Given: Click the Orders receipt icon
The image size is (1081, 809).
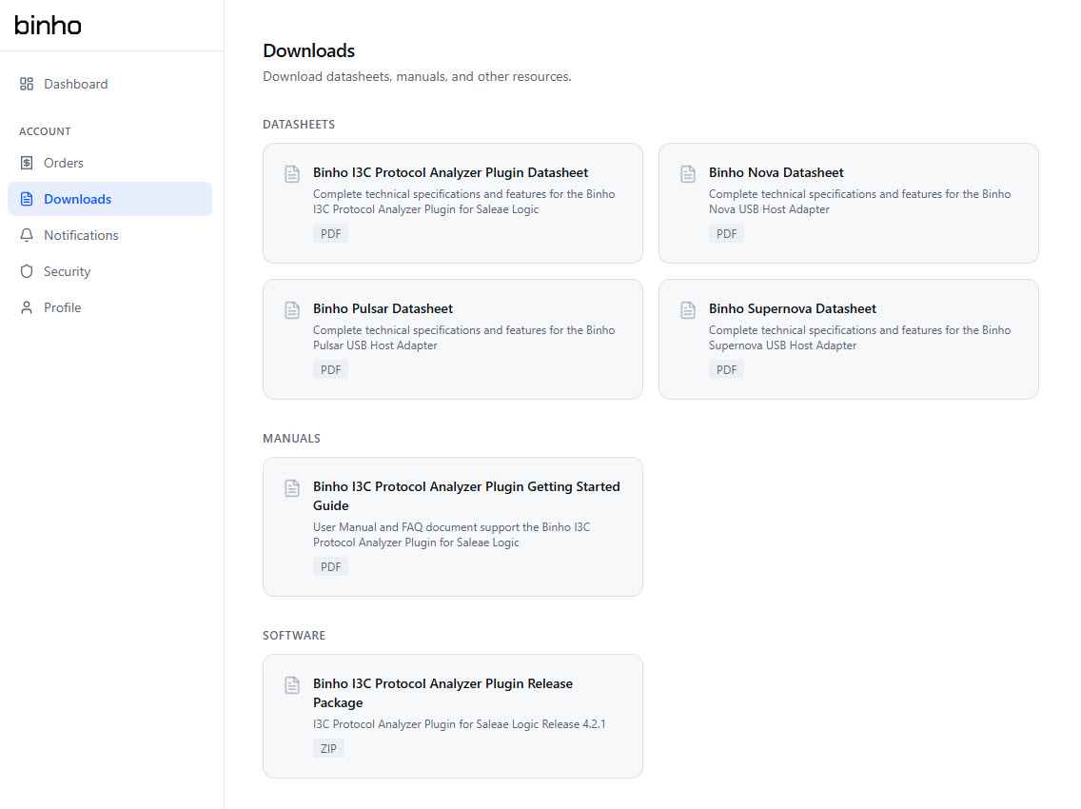Looking at the screenshot, I should point(27,163).
